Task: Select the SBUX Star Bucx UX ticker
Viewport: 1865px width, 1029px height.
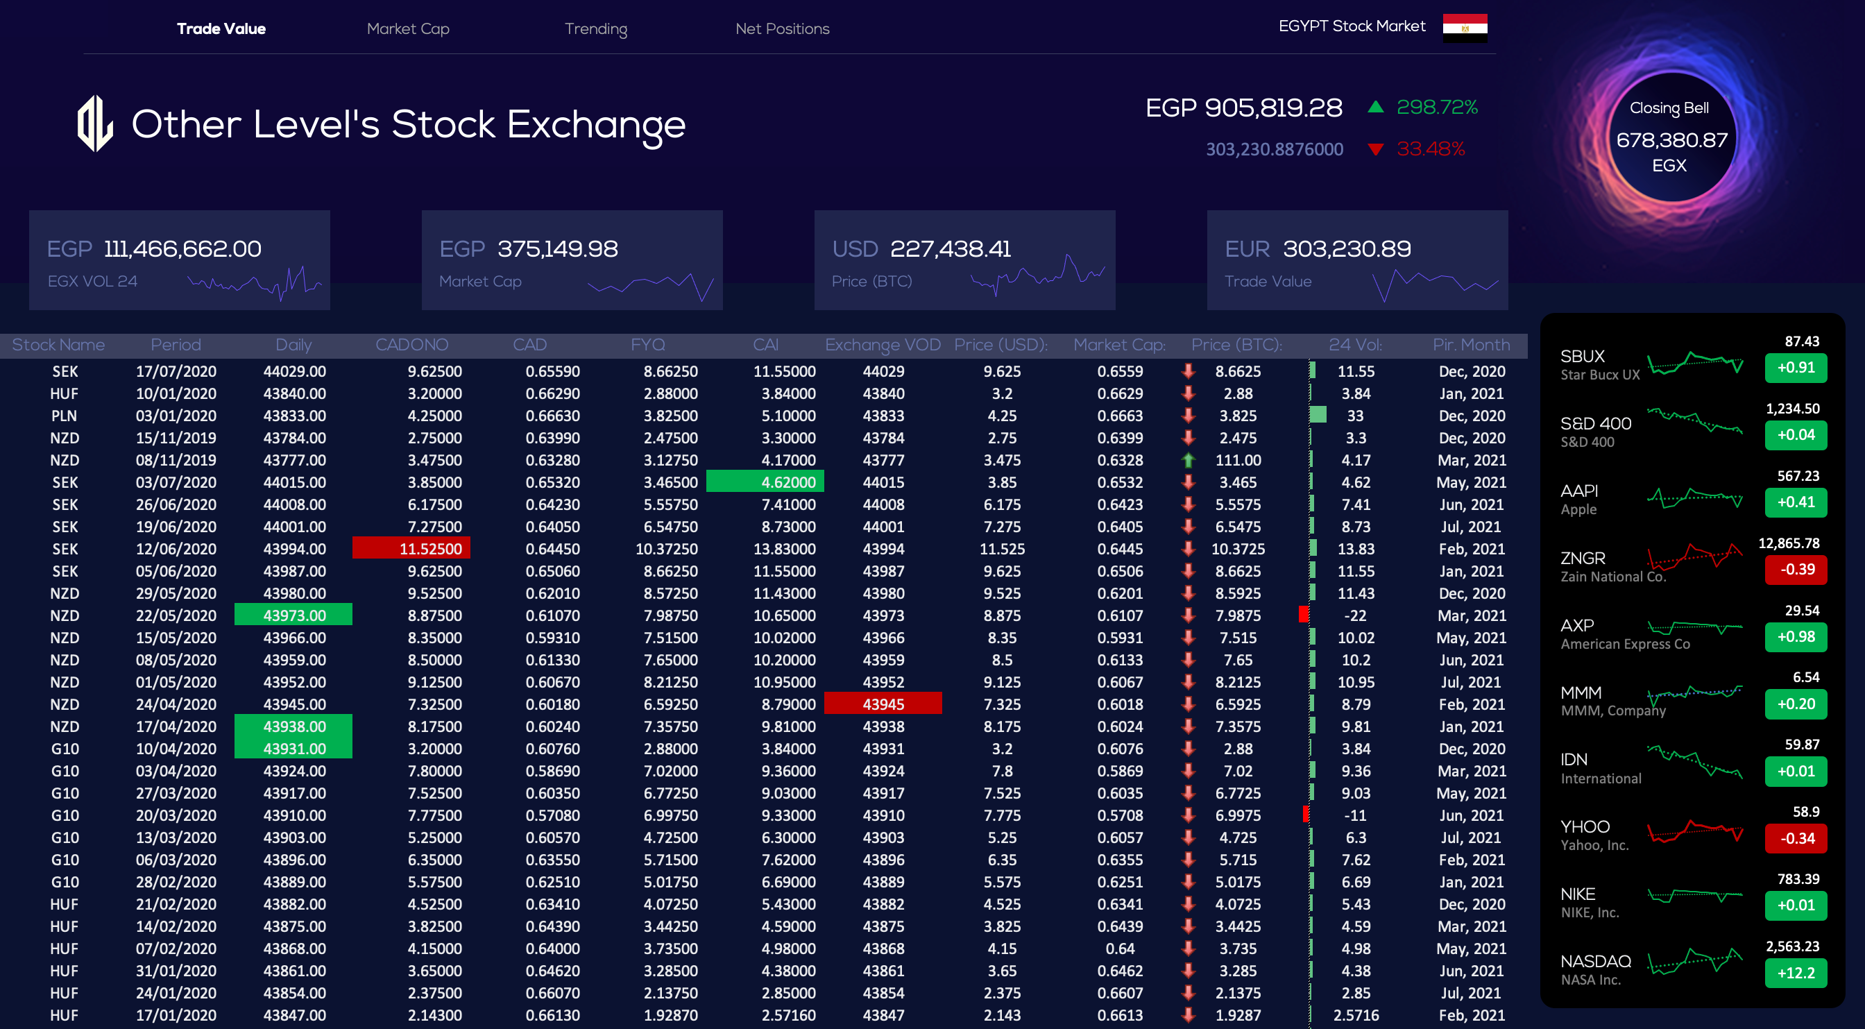Action: click(x=1600, y=365)
